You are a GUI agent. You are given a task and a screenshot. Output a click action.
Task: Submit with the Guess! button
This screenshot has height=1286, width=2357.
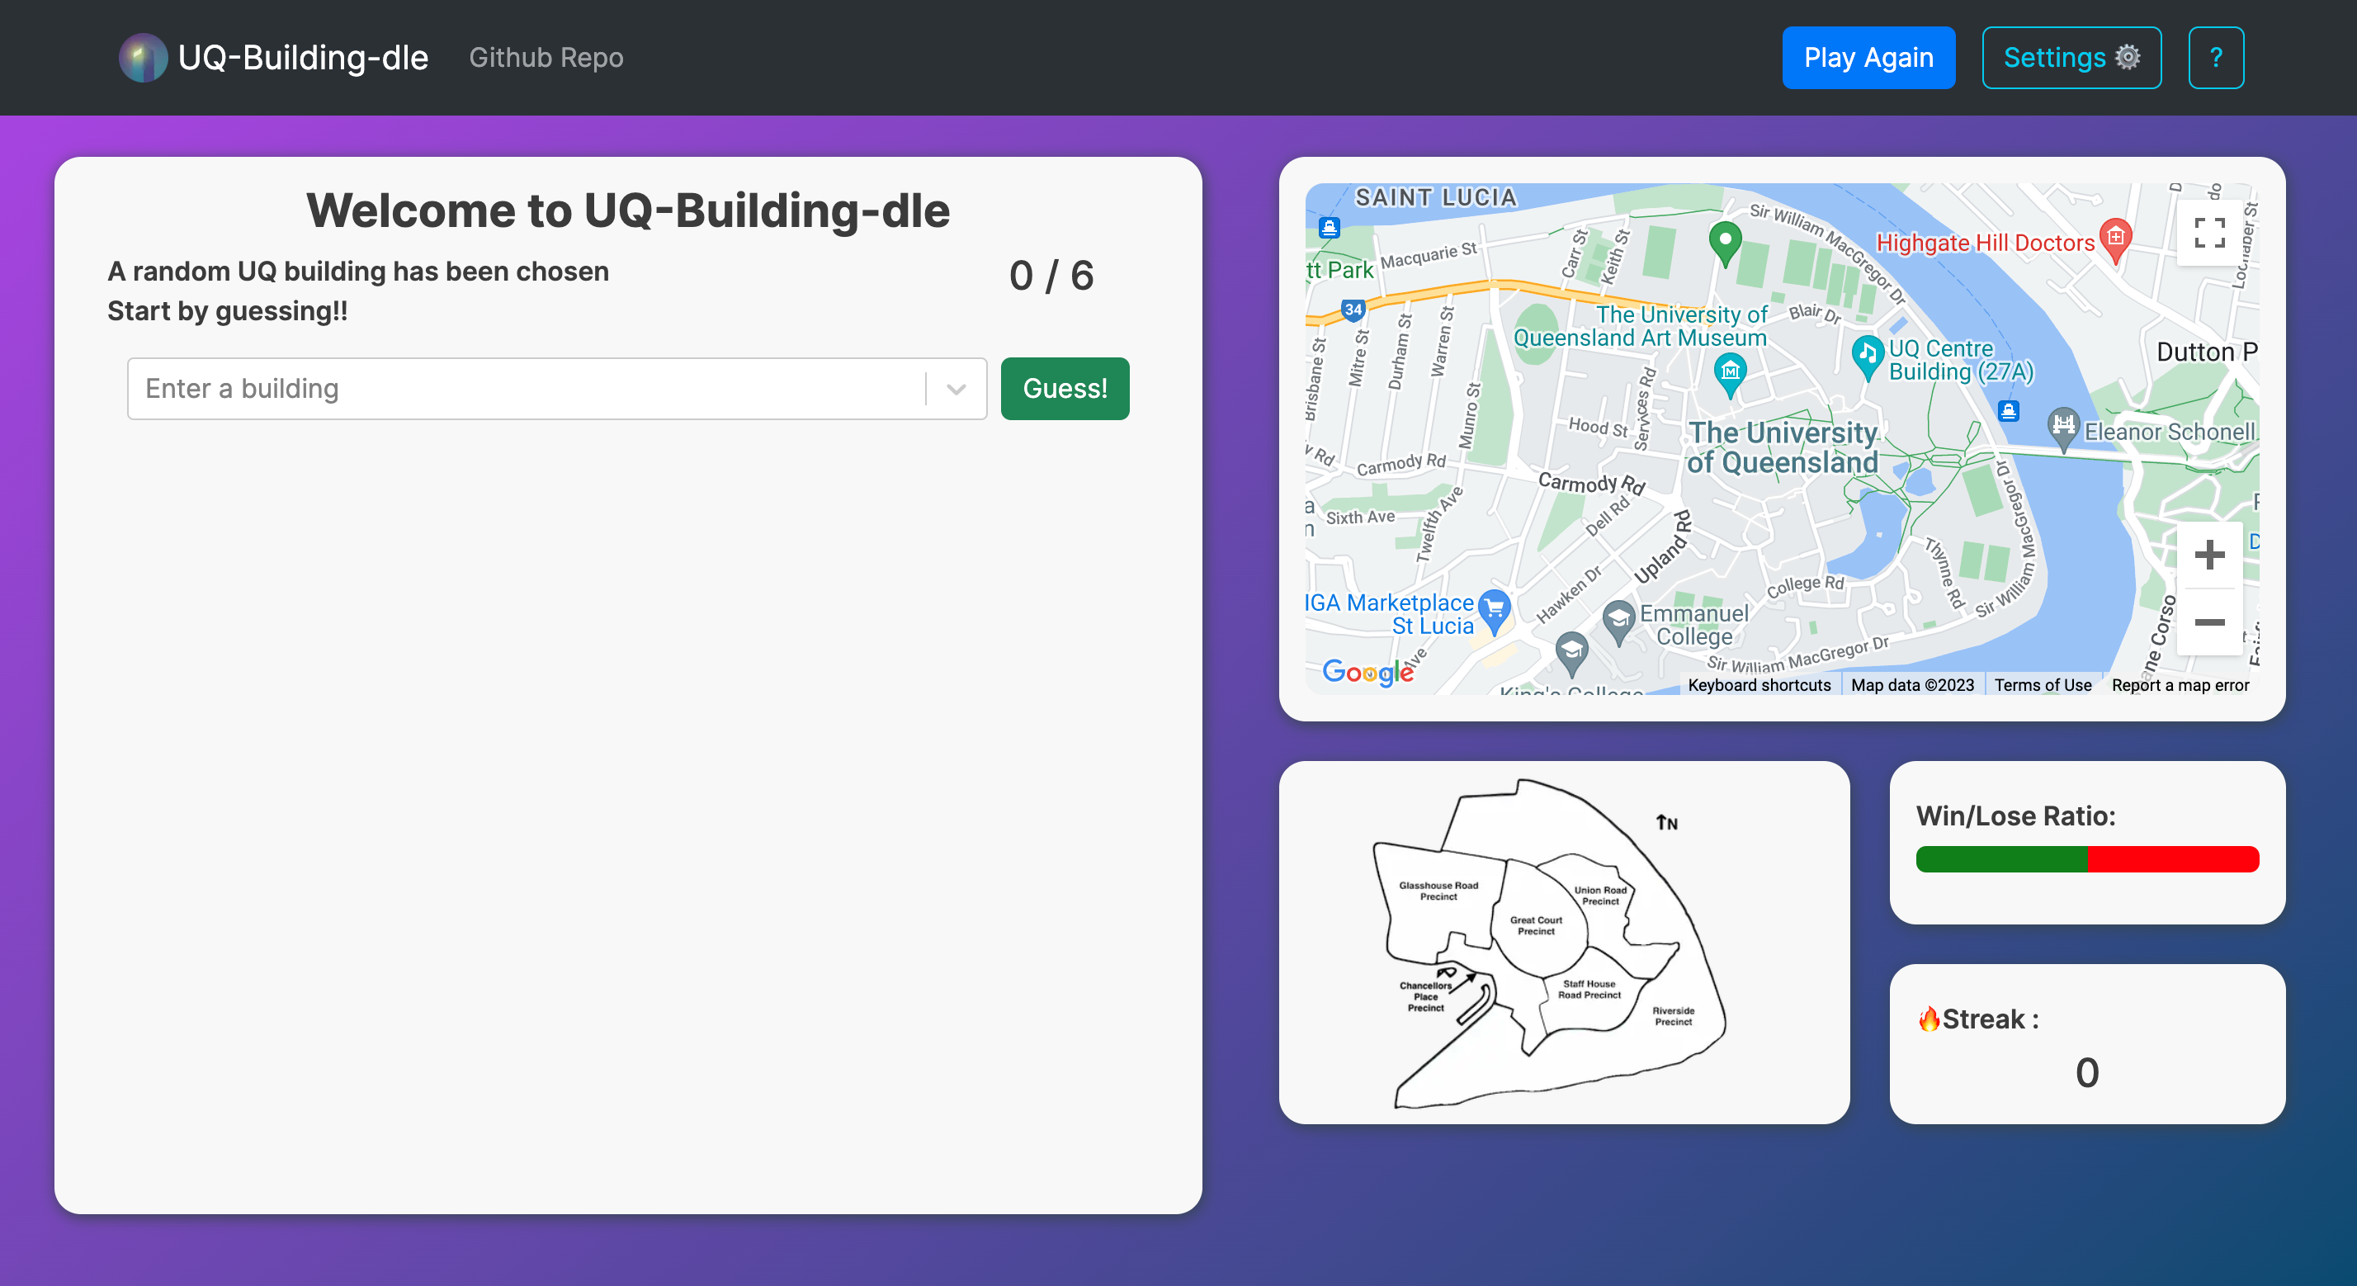point(1064,389)
